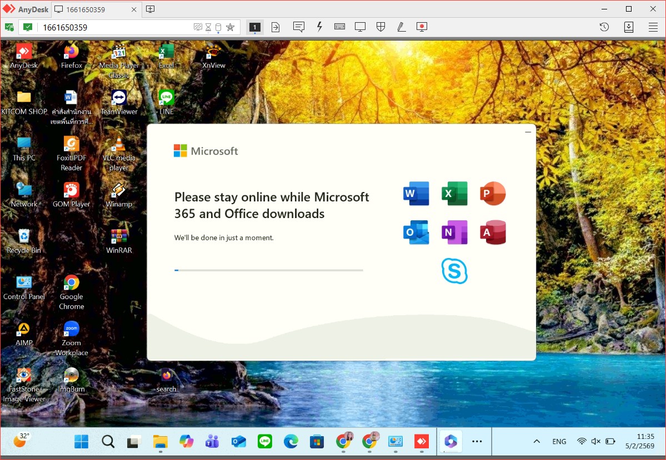This screenshot has width=666, height=460.
Task: Open AnyDesk session history clock icon
Action: (x=604, y=27)
